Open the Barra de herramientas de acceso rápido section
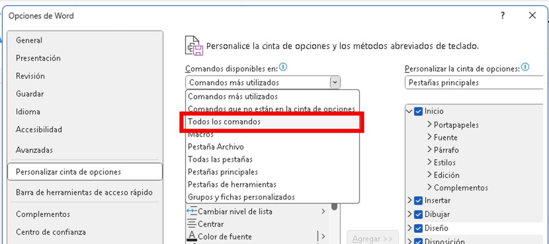Viewport: 549px width, 244px height. click(84, 193)
